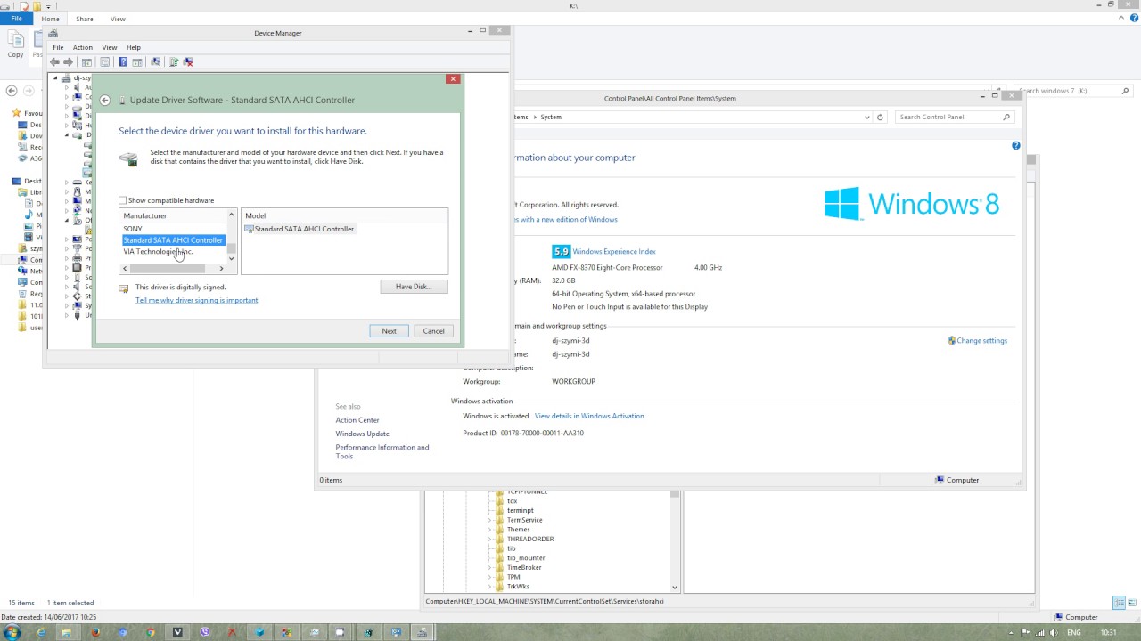Click the Windows Start orb on taskbar
The height and width of the screenshot is (641, 1141).
tap(12, 632)
